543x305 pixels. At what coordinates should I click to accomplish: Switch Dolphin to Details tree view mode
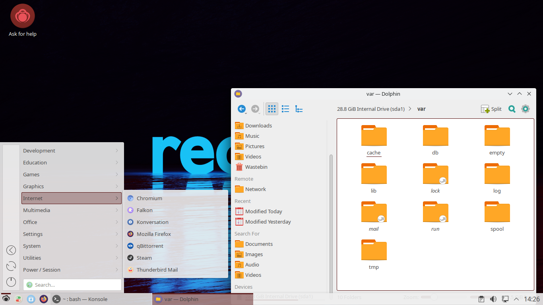point(299,109)
